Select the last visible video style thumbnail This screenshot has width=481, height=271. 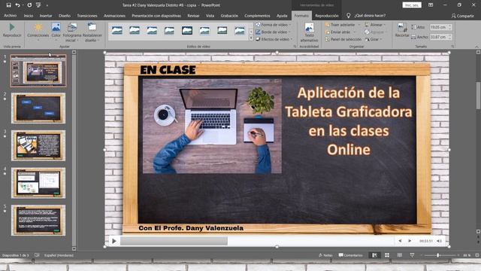click(240, 30)
